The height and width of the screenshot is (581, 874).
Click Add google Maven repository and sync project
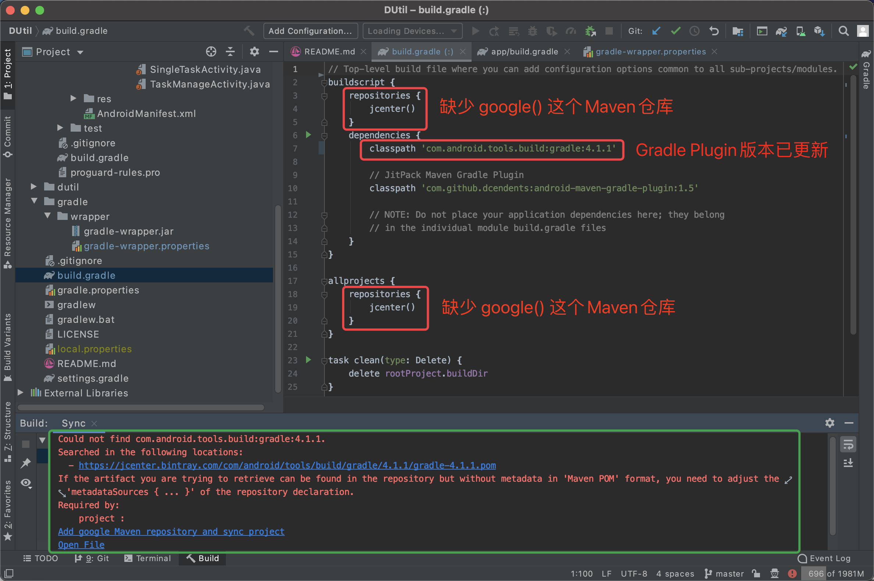click(171, 531)
